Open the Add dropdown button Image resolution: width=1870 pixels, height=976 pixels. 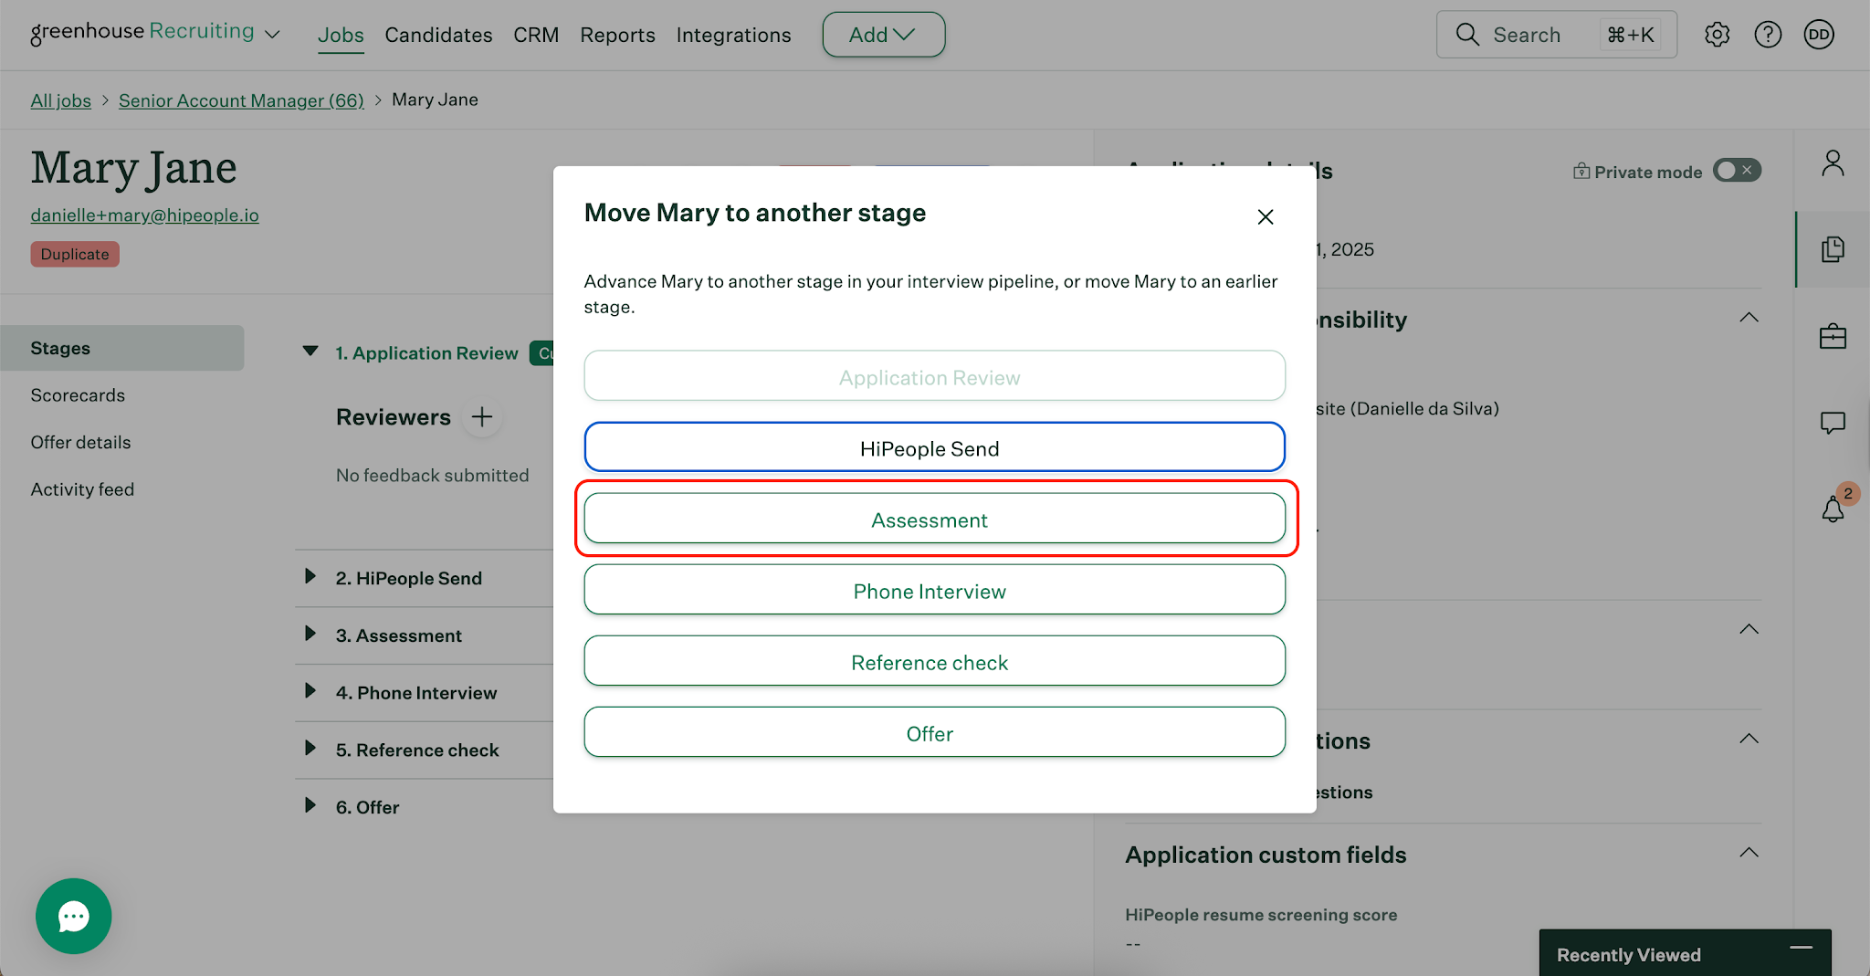click(x=883, y=35)
